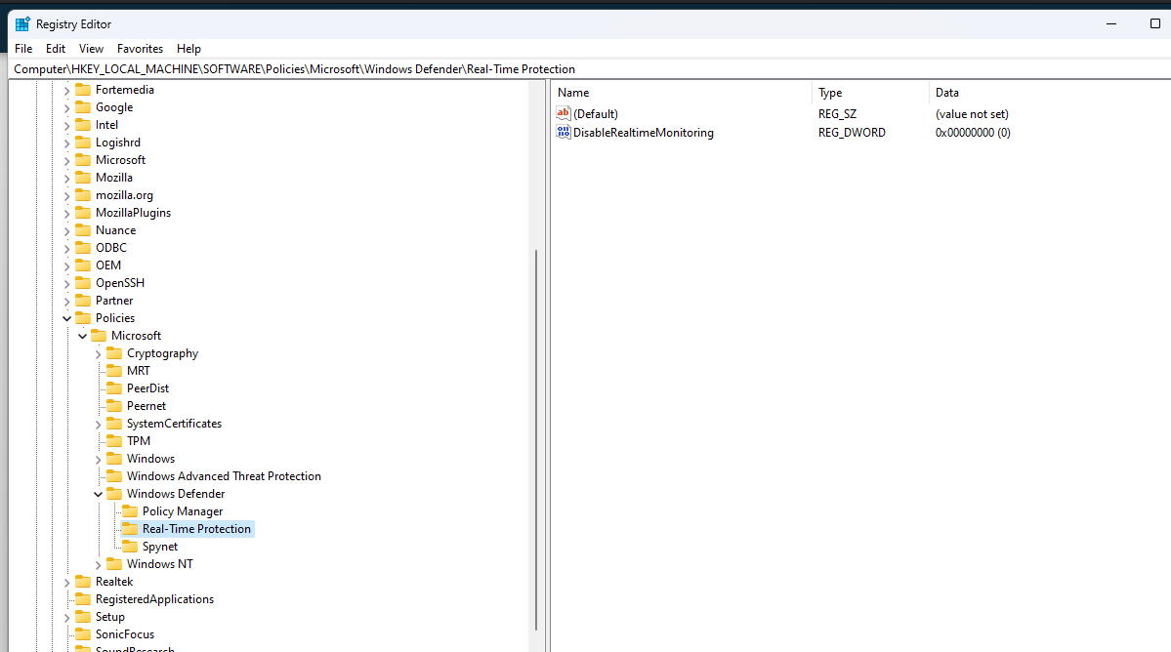Viewport: 1171px width, 652px height.
Task: Click the PeerDist folder icon
Action: [x=114, y=387]
